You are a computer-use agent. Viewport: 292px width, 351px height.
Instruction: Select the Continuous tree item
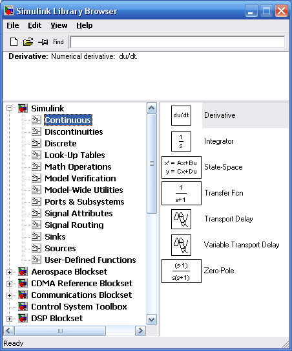click(68, 120)
